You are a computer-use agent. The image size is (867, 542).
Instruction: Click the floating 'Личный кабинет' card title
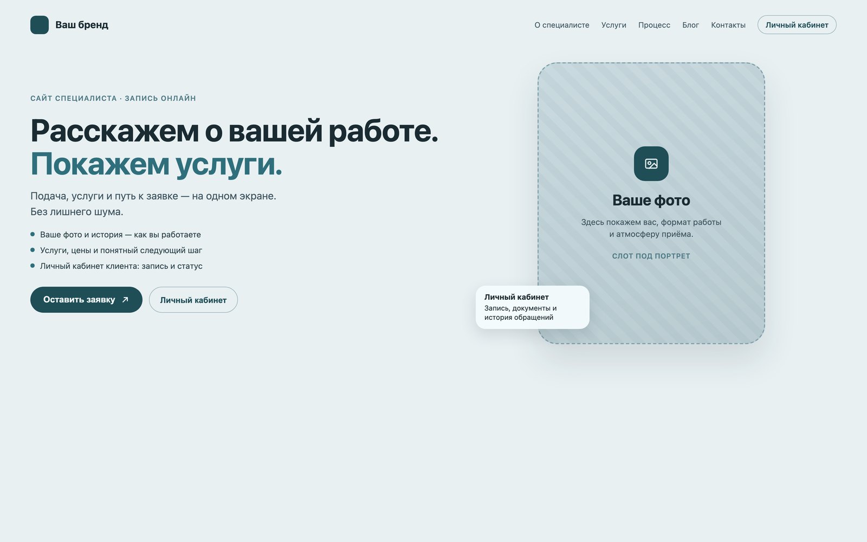point(516,297)
